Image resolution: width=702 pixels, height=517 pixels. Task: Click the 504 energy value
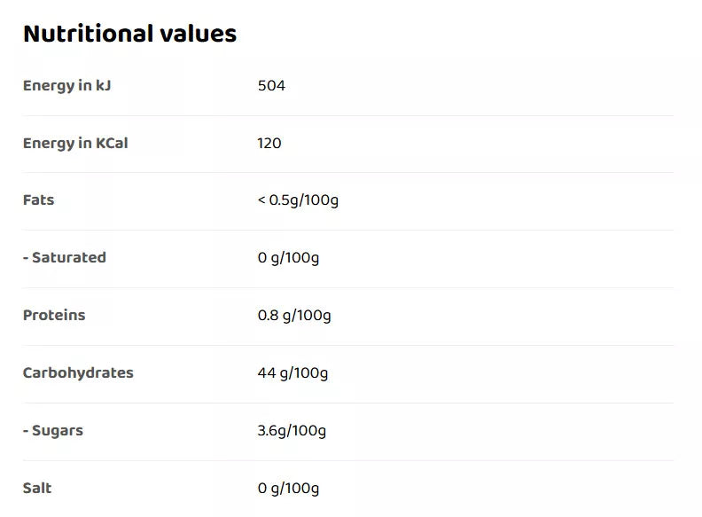click(x=271, y=86)
